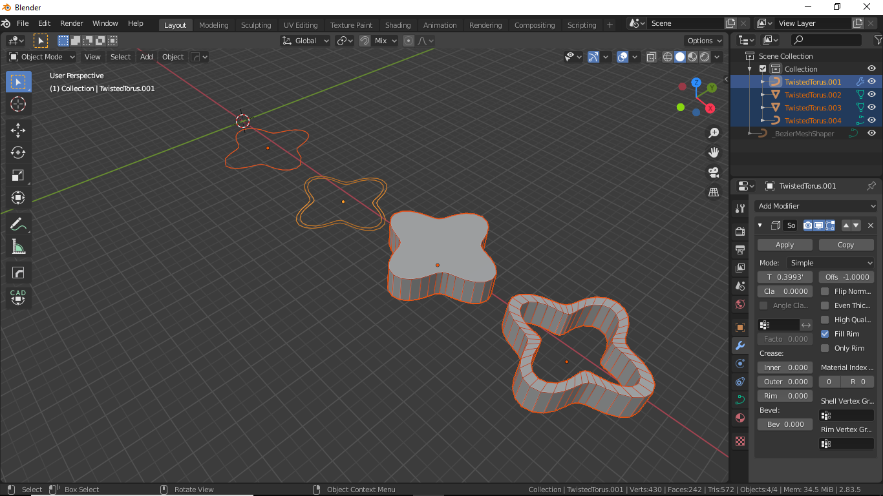The height and width of the screenshot is (496, 883).
Task: Click the hand pan view icon
Action: [x=714, y=152]
